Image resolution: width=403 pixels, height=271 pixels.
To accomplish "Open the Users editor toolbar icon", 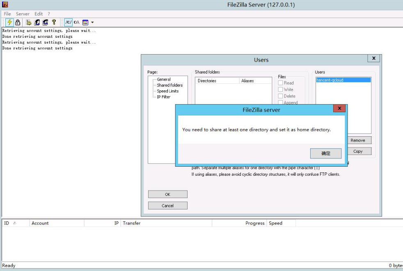I will tap(37, 22).
